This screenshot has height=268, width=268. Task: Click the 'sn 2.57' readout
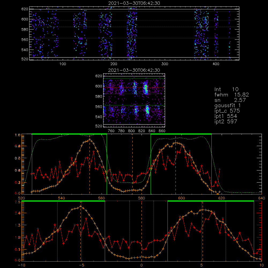point(230,100)
